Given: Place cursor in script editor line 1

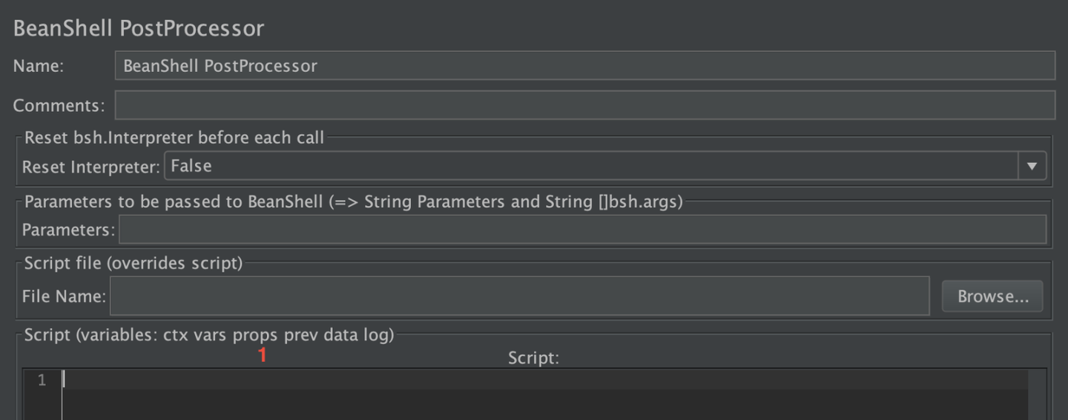Looking at the screenshot, I should [519, 380].
